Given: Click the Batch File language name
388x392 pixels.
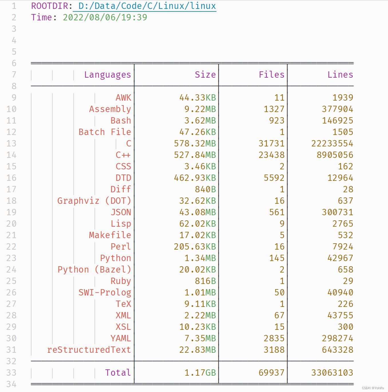Looking at the screenshot, I should tap(105, 132).
